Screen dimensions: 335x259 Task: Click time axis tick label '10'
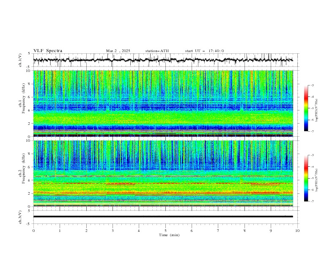click(x=297, y=231)
